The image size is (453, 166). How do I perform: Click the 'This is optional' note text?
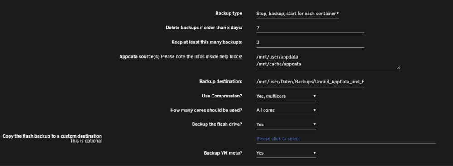(x=86, y=141)
